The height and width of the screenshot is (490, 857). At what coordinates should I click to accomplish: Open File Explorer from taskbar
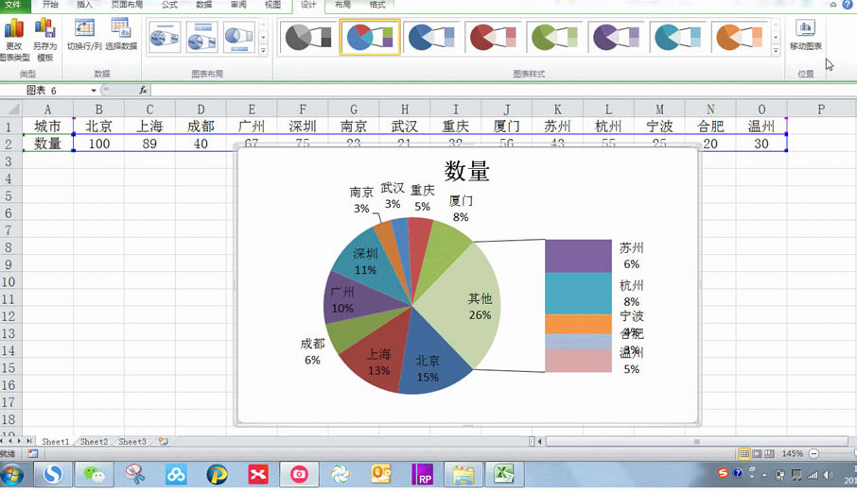(463, 474)
